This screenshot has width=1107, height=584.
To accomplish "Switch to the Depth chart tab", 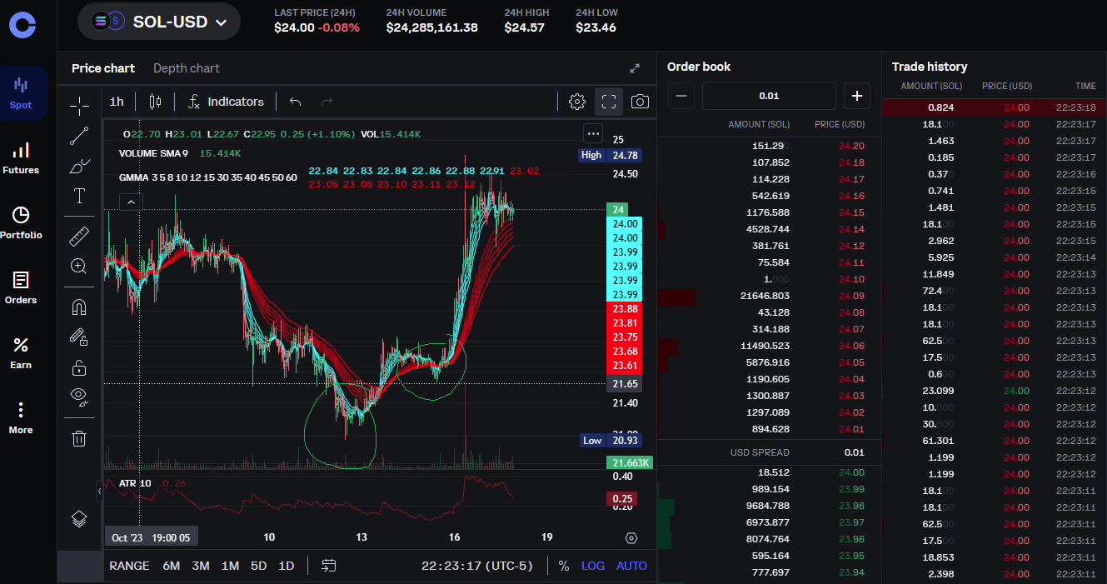I will [186, 68].
